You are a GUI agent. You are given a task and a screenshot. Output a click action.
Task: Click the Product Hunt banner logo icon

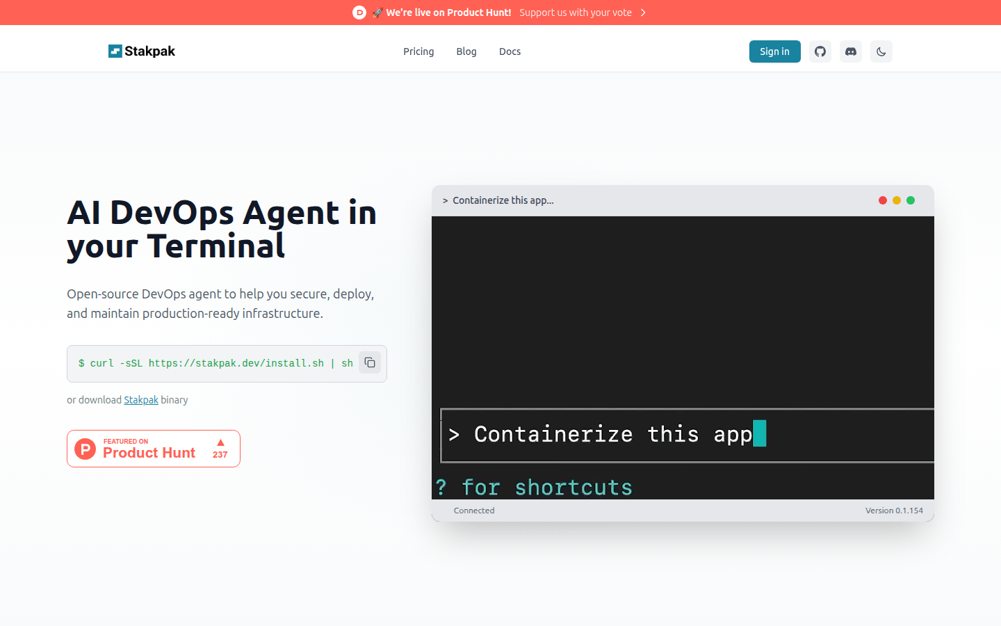click(x=359, y=13)
